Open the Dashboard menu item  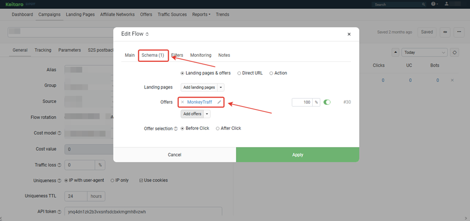pos(22,14)
